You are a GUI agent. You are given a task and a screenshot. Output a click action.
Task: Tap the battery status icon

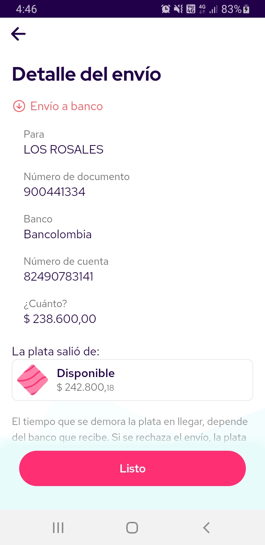coord(246,9)
